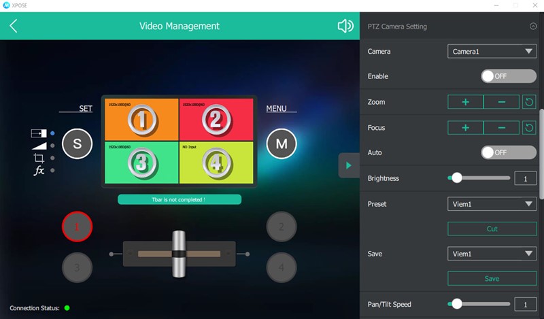
Task: Click the 'Tbar is not completed !' message
Action: coord(180,199)
